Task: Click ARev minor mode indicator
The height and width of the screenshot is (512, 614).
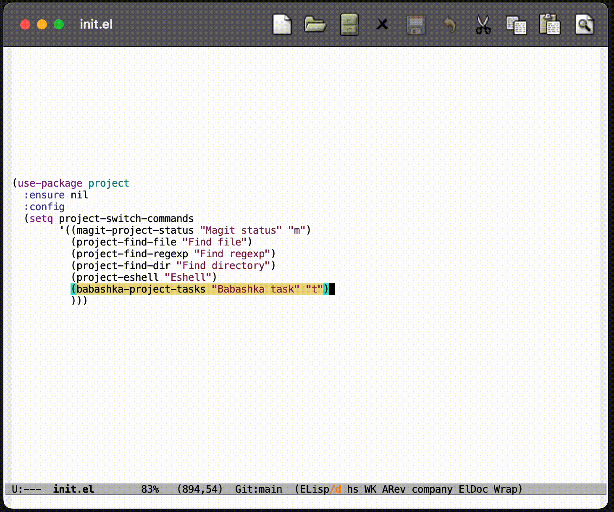Action: [x=394, y=489]
